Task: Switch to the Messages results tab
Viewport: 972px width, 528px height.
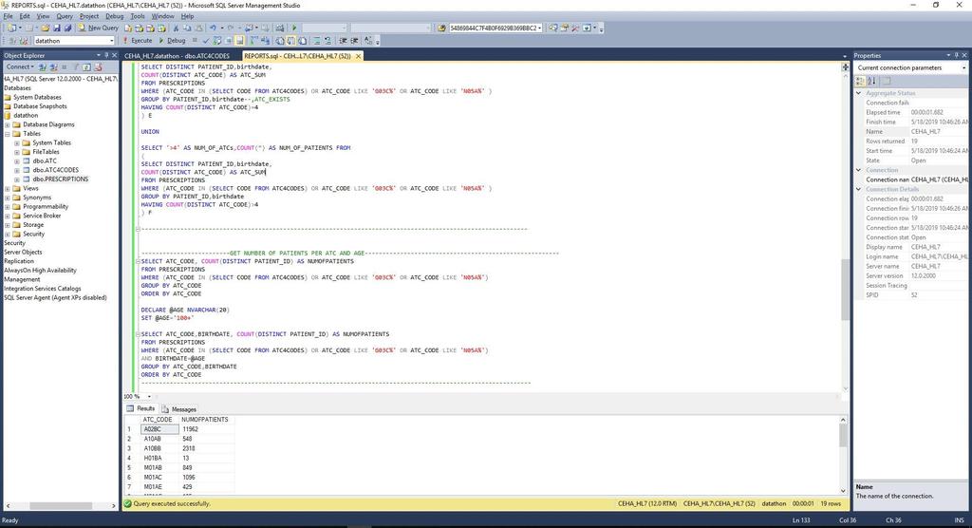Action: click(179, 409)
